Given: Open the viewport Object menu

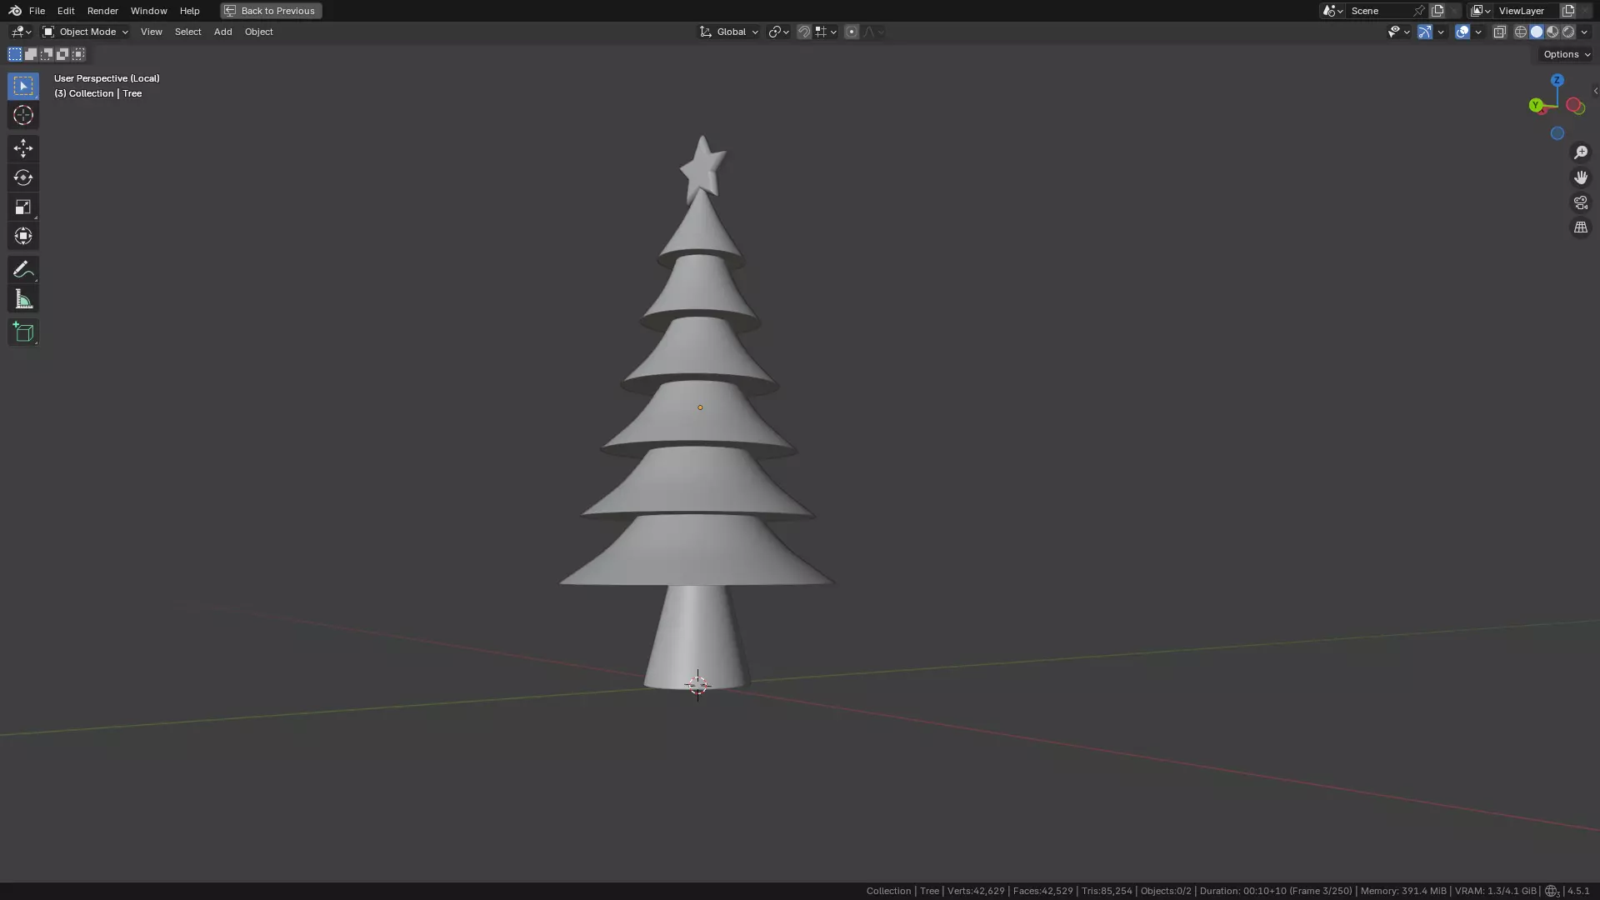Looking at the screenshot, I should [258, 32].
